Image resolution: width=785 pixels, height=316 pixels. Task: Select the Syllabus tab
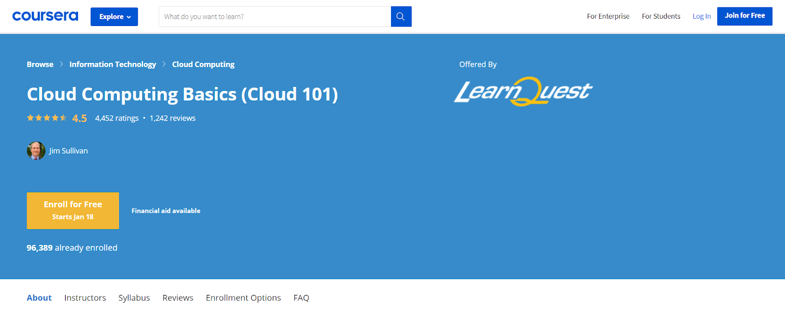(x=134, y=298)
